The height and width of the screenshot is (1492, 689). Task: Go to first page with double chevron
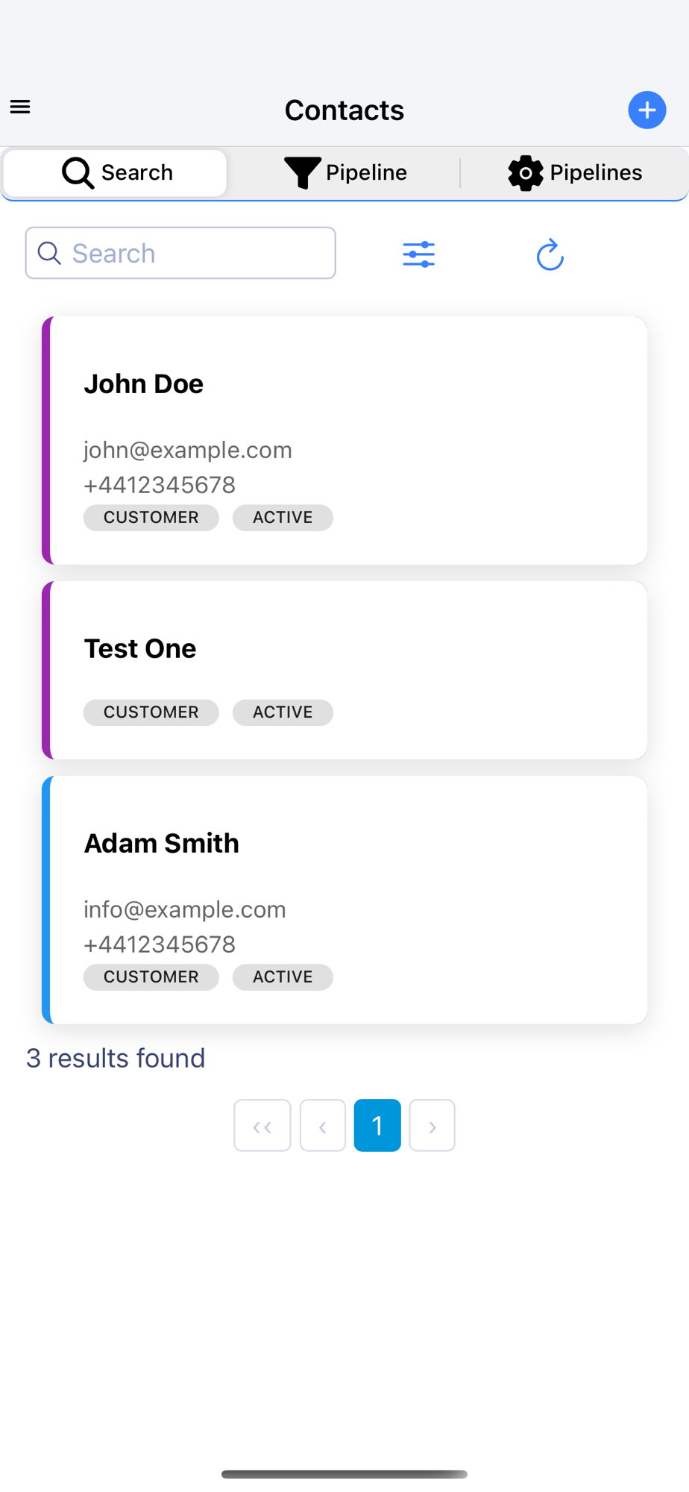tap(262, 1125)
